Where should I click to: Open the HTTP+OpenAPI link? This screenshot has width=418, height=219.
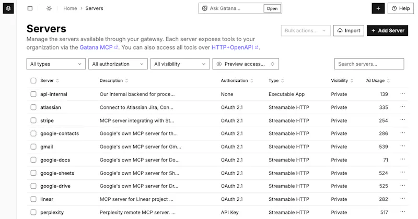pos(235,47)
